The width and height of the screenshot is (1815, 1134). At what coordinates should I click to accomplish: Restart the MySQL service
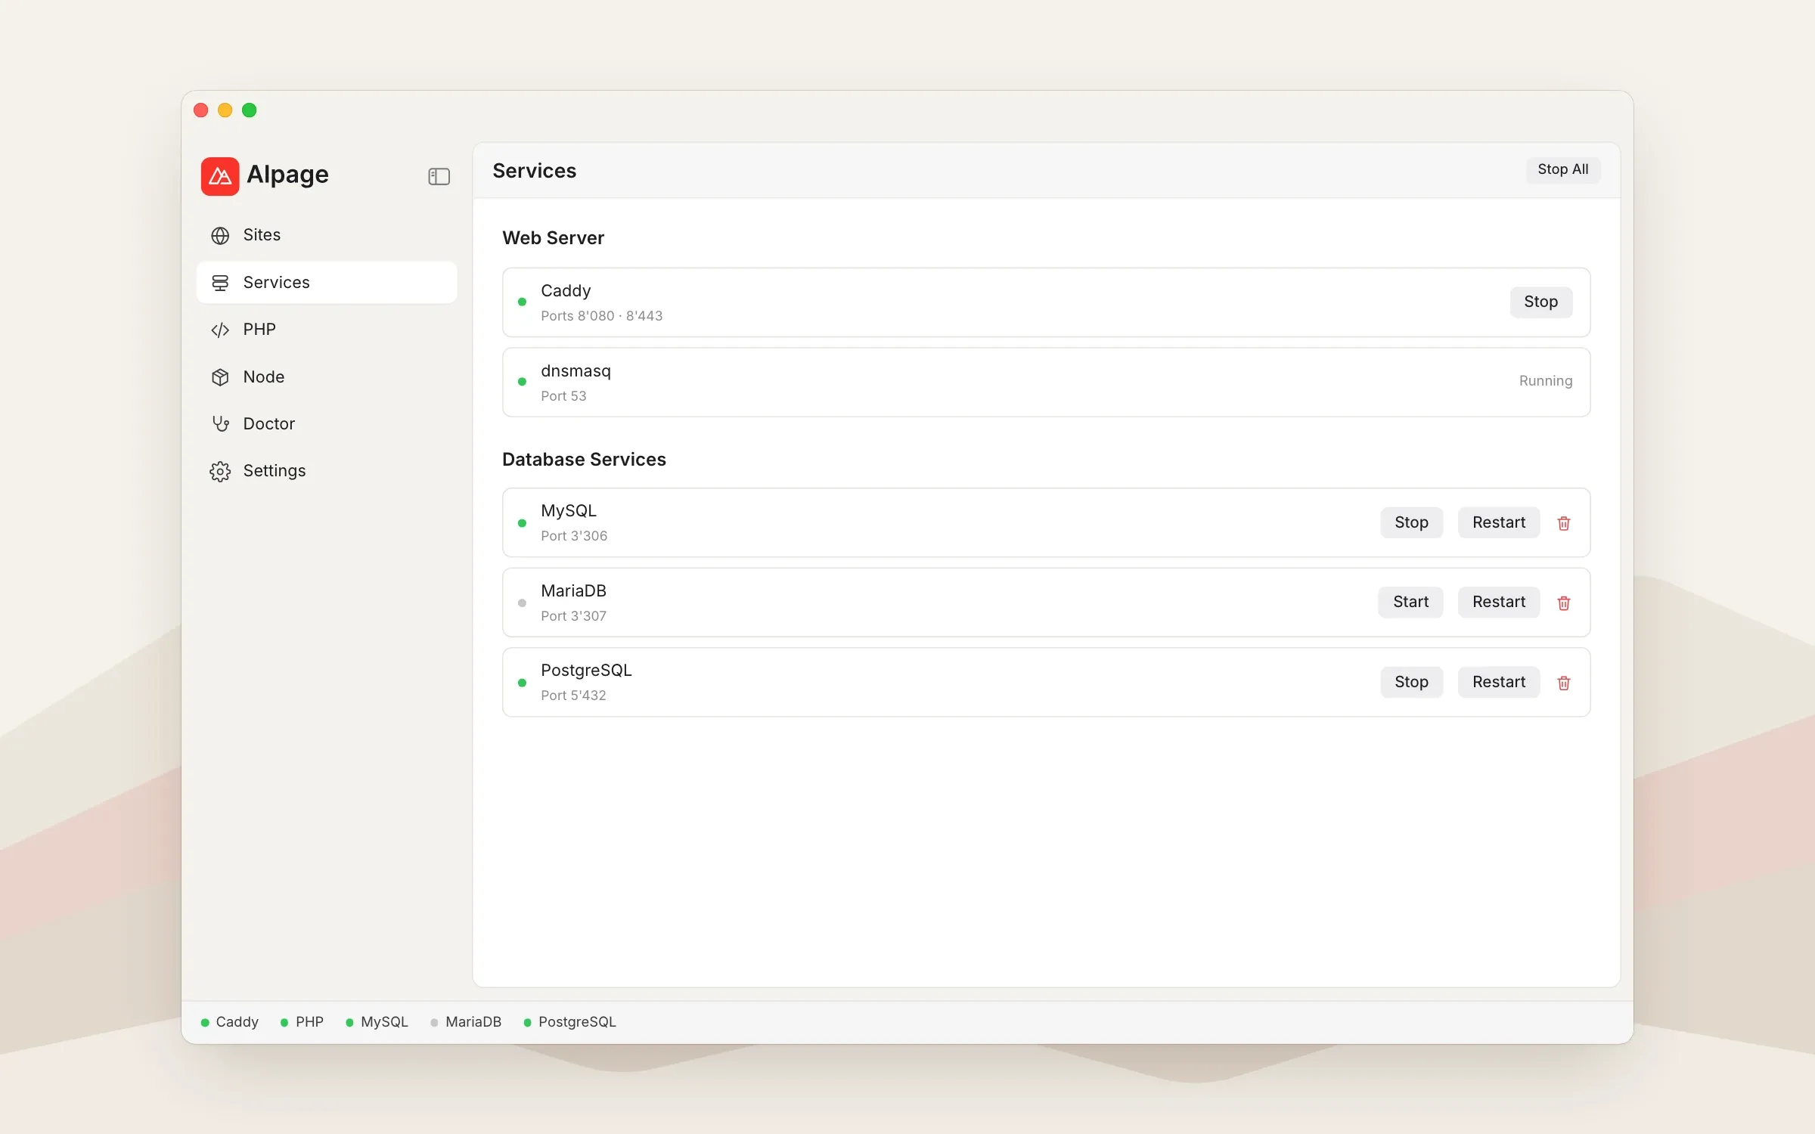(x=1498, y=522)
